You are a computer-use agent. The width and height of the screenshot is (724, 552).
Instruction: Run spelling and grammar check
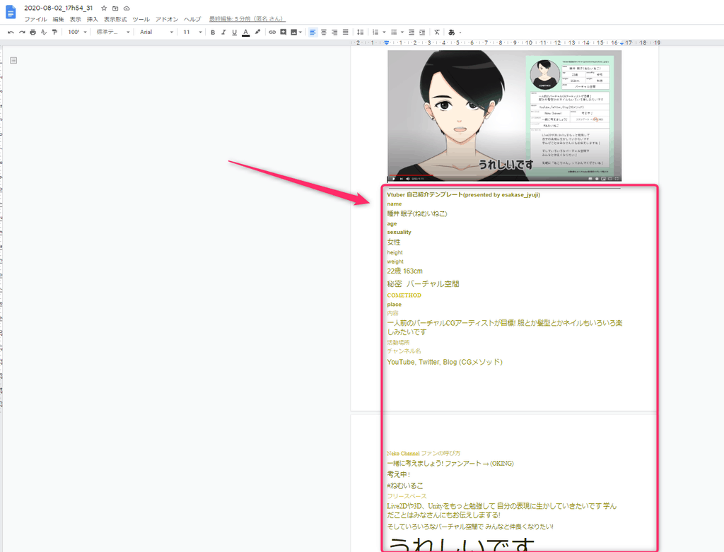44,33
